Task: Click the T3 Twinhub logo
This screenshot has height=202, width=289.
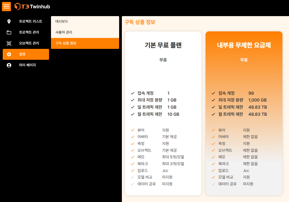Action: 32,7
